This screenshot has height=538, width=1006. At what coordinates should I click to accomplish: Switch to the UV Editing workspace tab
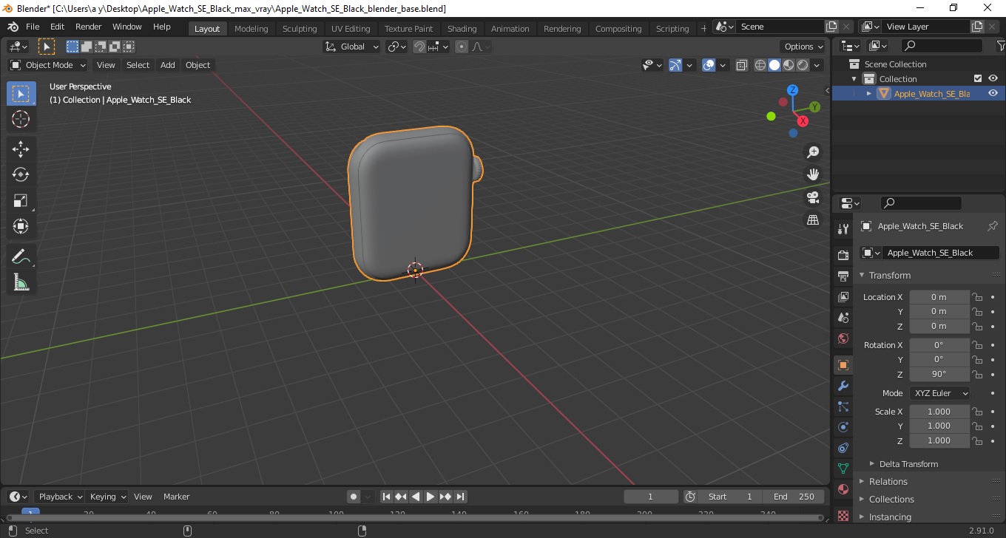tap(351, 29)
